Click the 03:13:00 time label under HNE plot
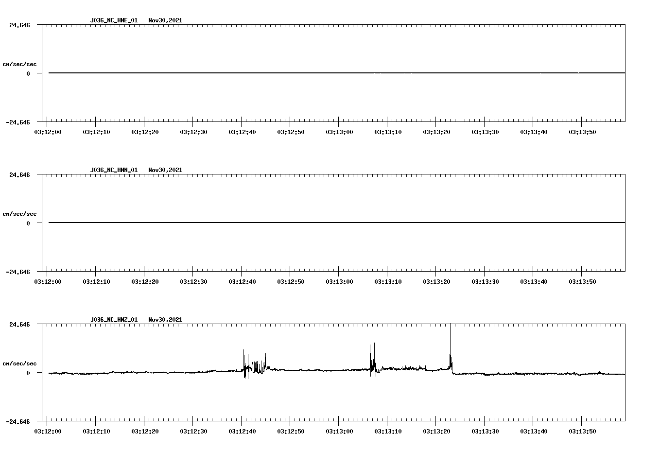The image size is (660, 449). [x=339, y=132]
